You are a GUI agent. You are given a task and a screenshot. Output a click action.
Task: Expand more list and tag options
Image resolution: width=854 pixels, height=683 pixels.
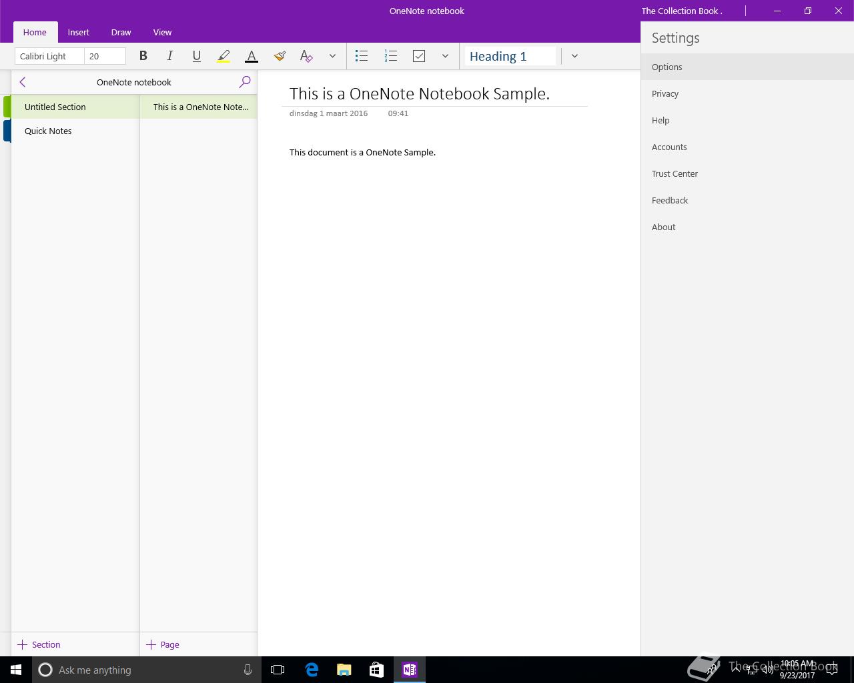click(x=445, y=56)
